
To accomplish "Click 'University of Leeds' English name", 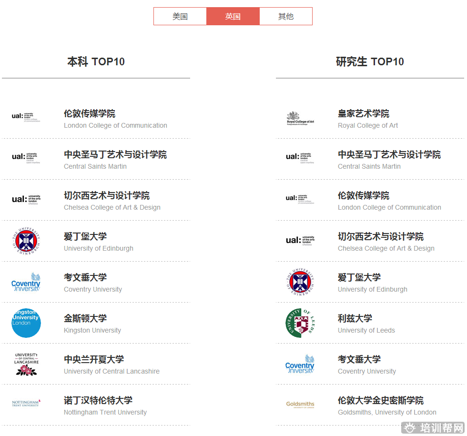I will coord(366,330).
